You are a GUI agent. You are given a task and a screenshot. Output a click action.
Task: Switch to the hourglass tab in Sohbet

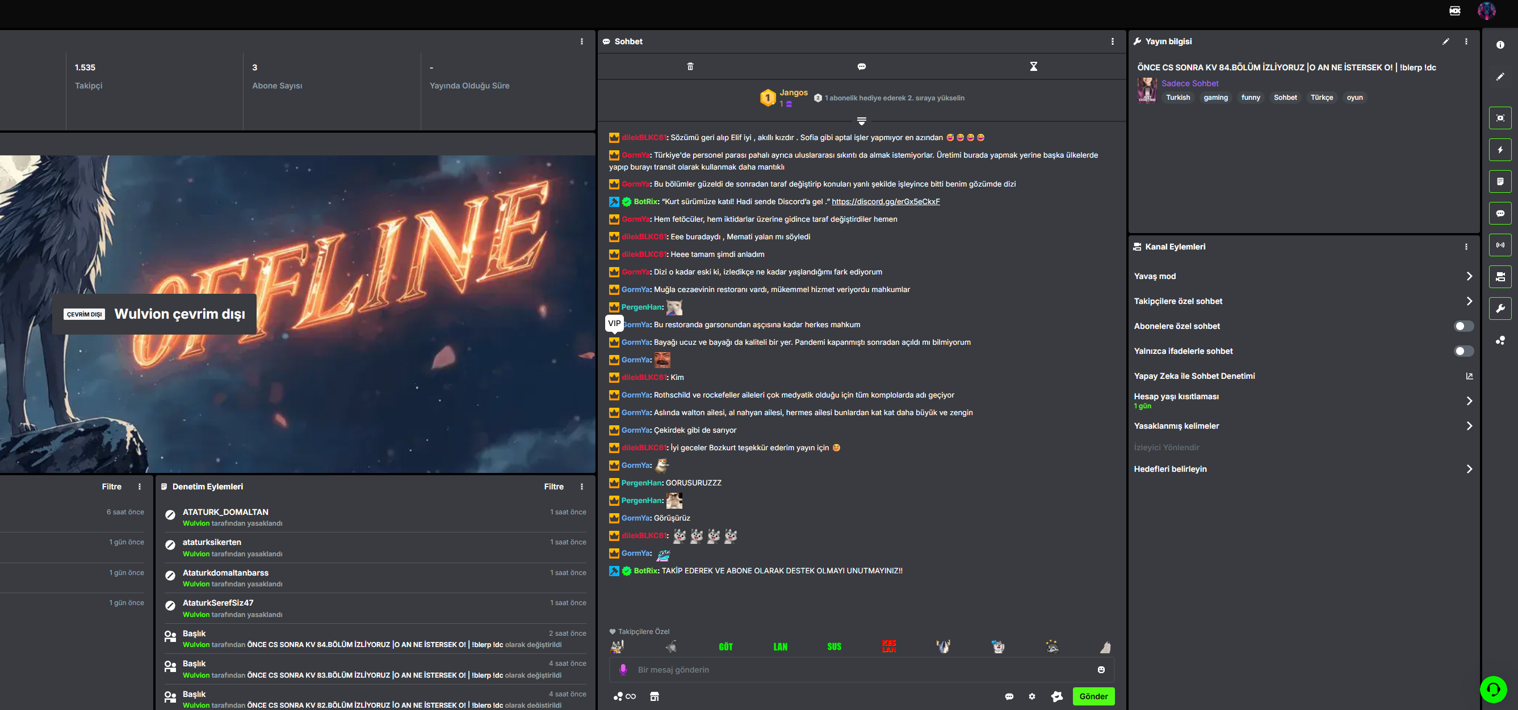pos(1034,66)
